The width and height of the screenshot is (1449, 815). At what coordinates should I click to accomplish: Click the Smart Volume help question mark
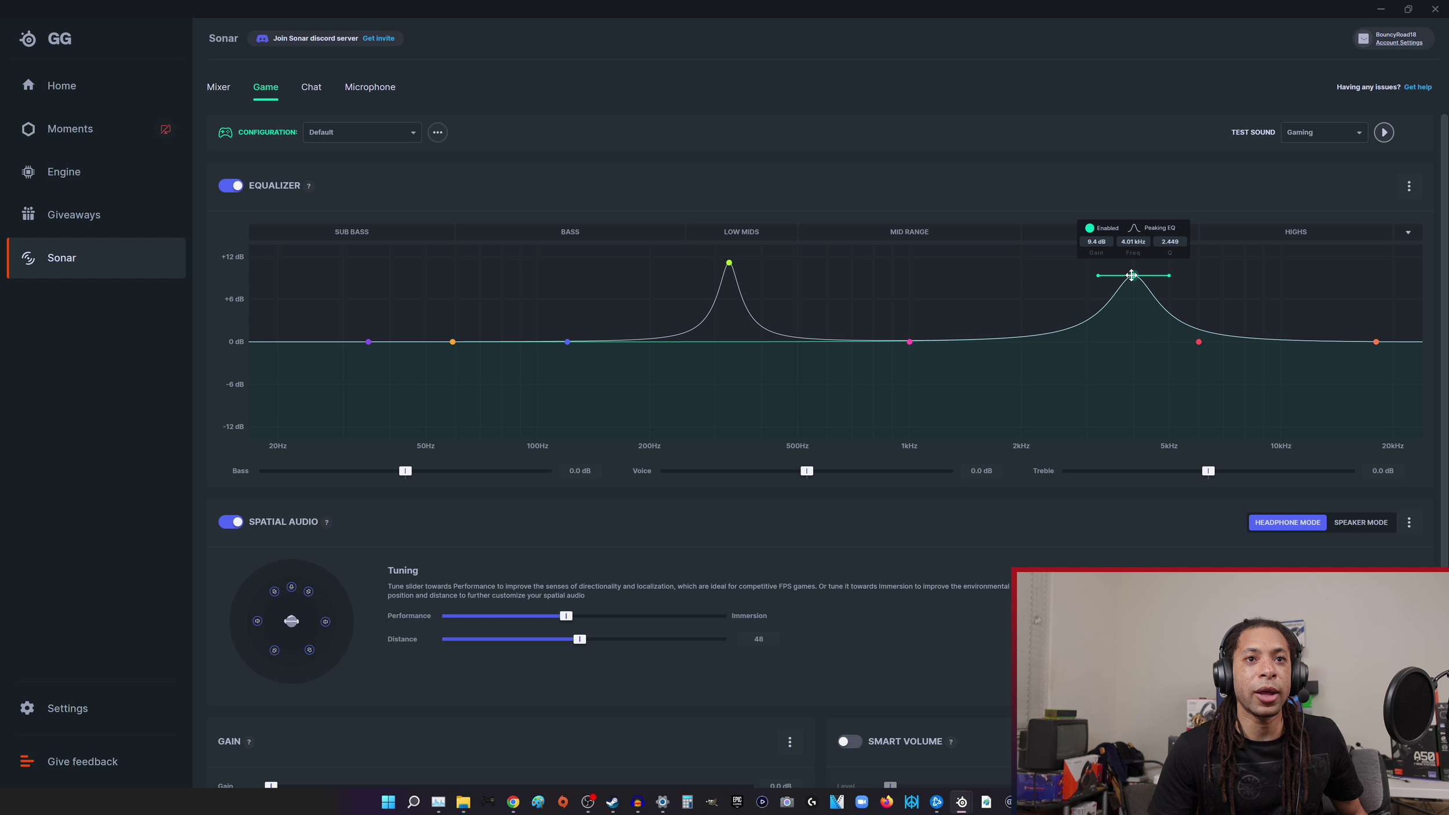(x=951, y=742)
